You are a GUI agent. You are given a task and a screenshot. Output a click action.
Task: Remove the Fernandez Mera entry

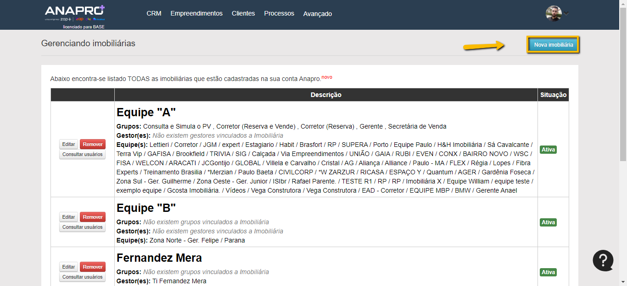(93, 267)
